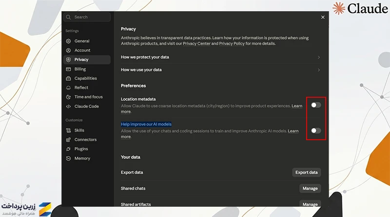This screenshot has height=217, width=390.
Task: Click the Skills icon in sidebar
Action: pos(68,130)
